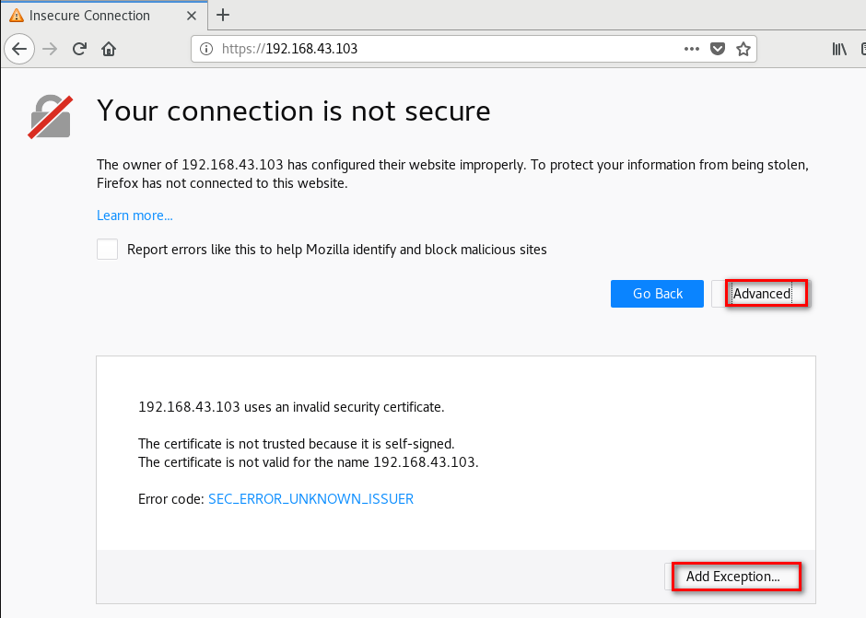
Task: Bookmark this page with star icon
Action: point(743,49)
